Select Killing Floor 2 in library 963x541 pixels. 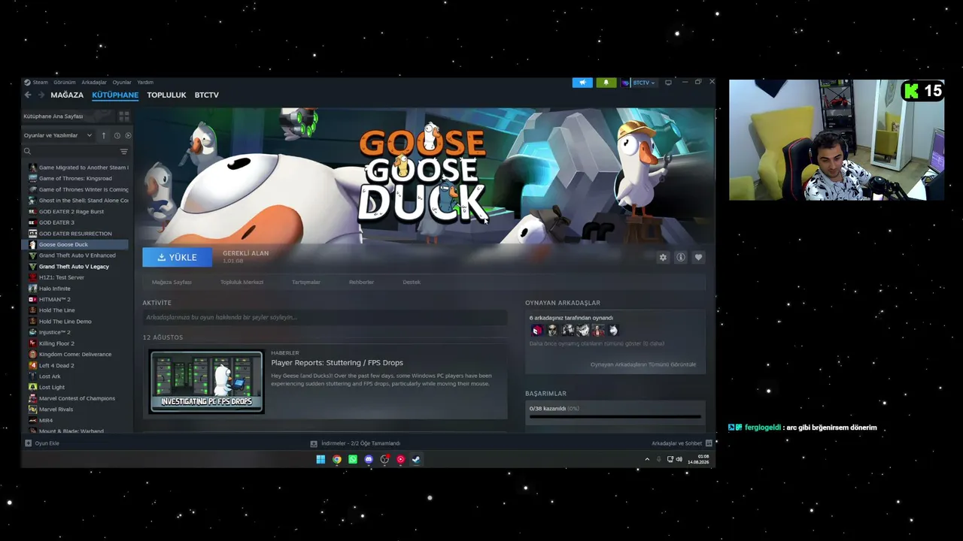click(x=56, y=343)
